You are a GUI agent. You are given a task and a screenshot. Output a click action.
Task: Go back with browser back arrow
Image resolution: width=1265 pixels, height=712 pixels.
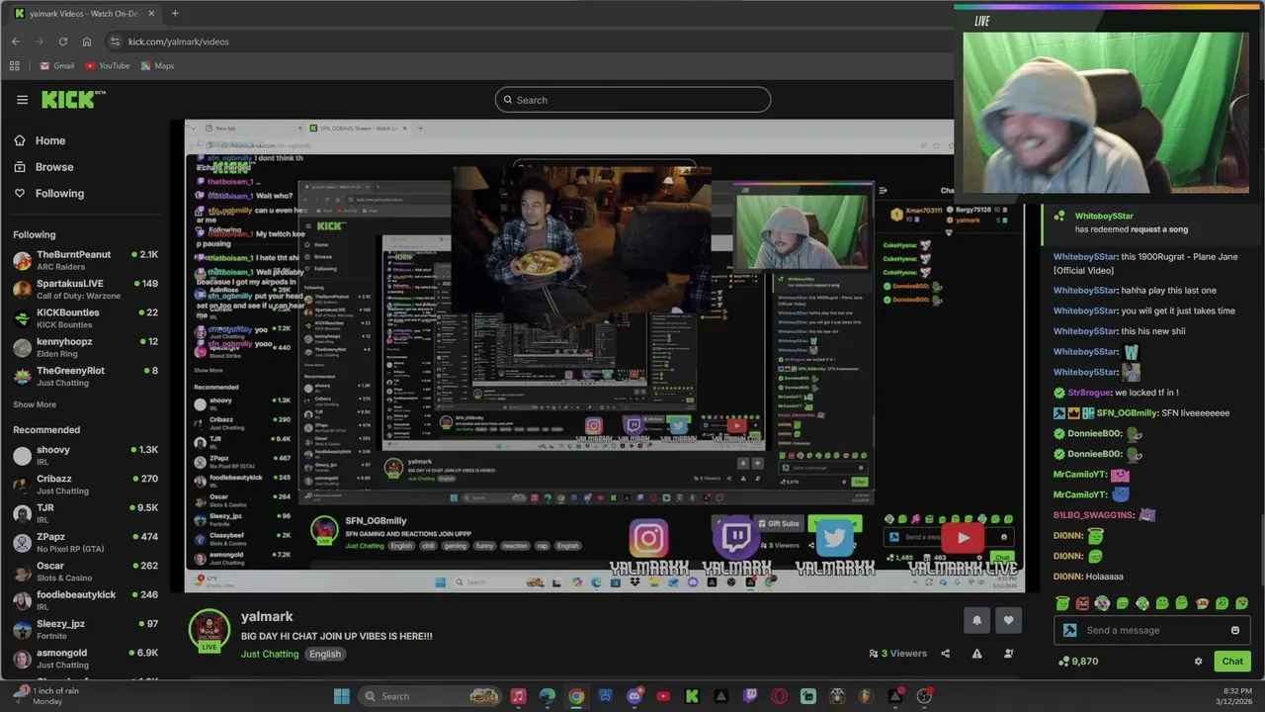tap(16, 42)
